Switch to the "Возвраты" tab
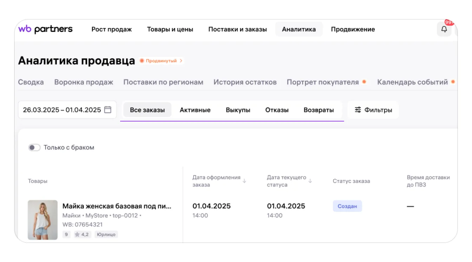This screenshot has height=262, width=472. click(319, 110)
